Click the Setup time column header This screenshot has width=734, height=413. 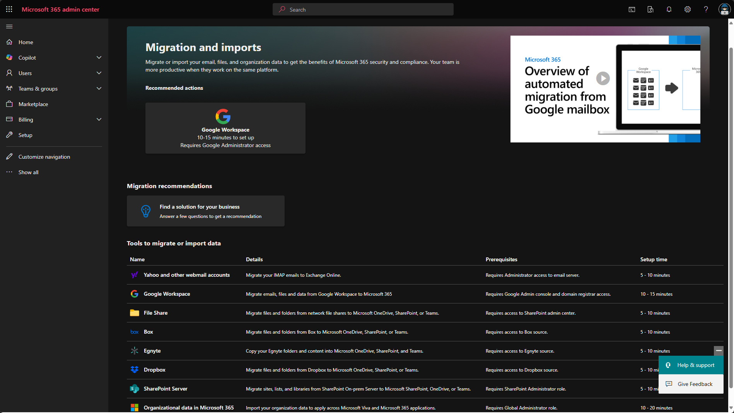(654, 259)
